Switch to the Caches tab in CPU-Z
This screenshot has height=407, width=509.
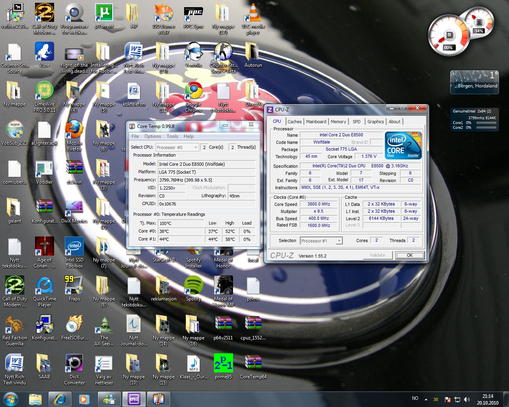295,122
